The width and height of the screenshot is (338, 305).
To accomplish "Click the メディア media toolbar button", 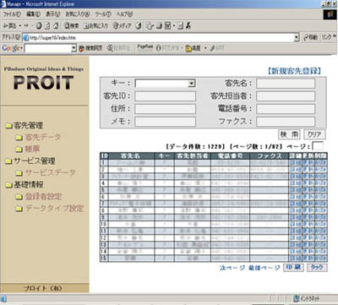I will click(122, 26).
